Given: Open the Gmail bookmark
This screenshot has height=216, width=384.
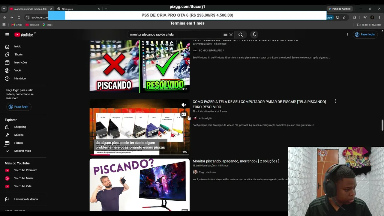Looking at the screenshot, I should (x=17, y=25).
